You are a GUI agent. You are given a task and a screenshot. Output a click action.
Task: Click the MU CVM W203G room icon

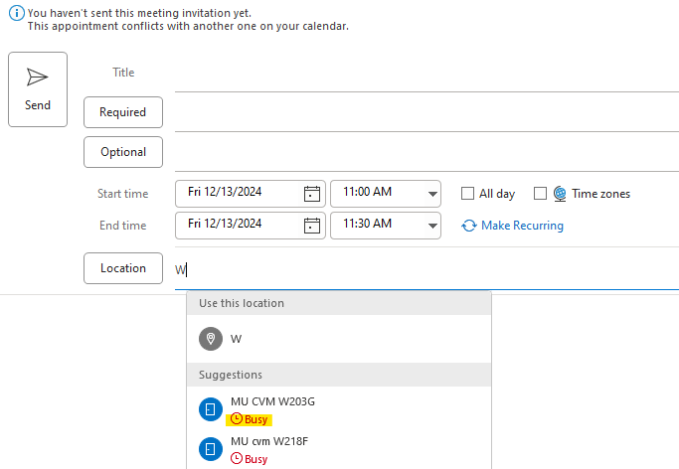point(211,409)
